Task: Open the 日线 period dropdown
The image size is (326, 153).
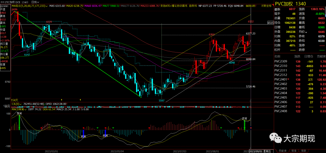Action: (x=35, y=2)
